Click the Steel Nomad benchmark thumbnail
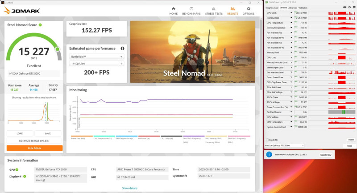The width and height of the screenshot is (357, 193). (x=193, y=52)
